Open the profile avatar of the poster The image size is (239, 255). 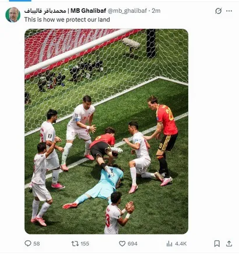(x=13, y=15)
